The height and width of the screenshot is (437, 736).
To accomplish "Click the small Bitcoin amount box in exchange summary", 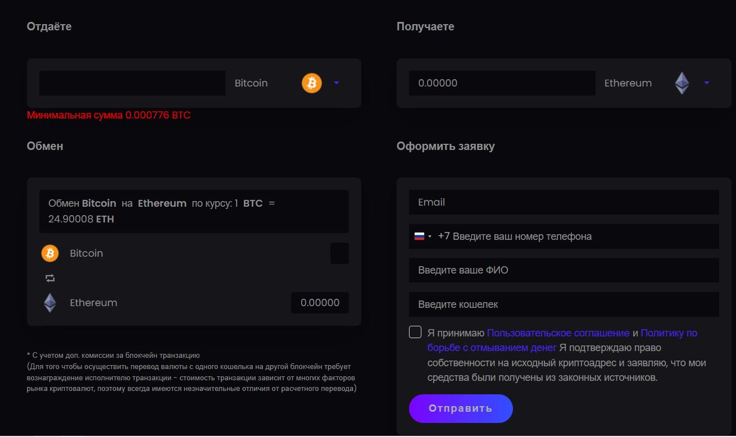I will [x=339, y=253].
